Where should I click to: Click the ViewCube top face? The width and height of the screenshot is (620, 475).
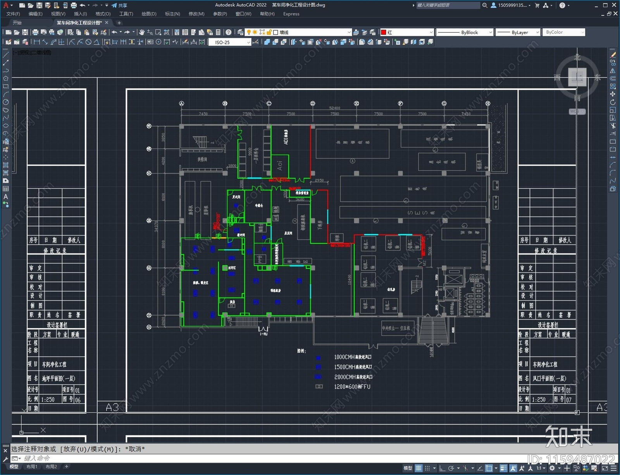(x=577, y=77)
